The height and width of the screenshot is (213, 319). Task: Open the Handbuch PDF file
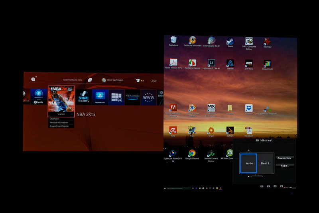(x=248, y=132)
